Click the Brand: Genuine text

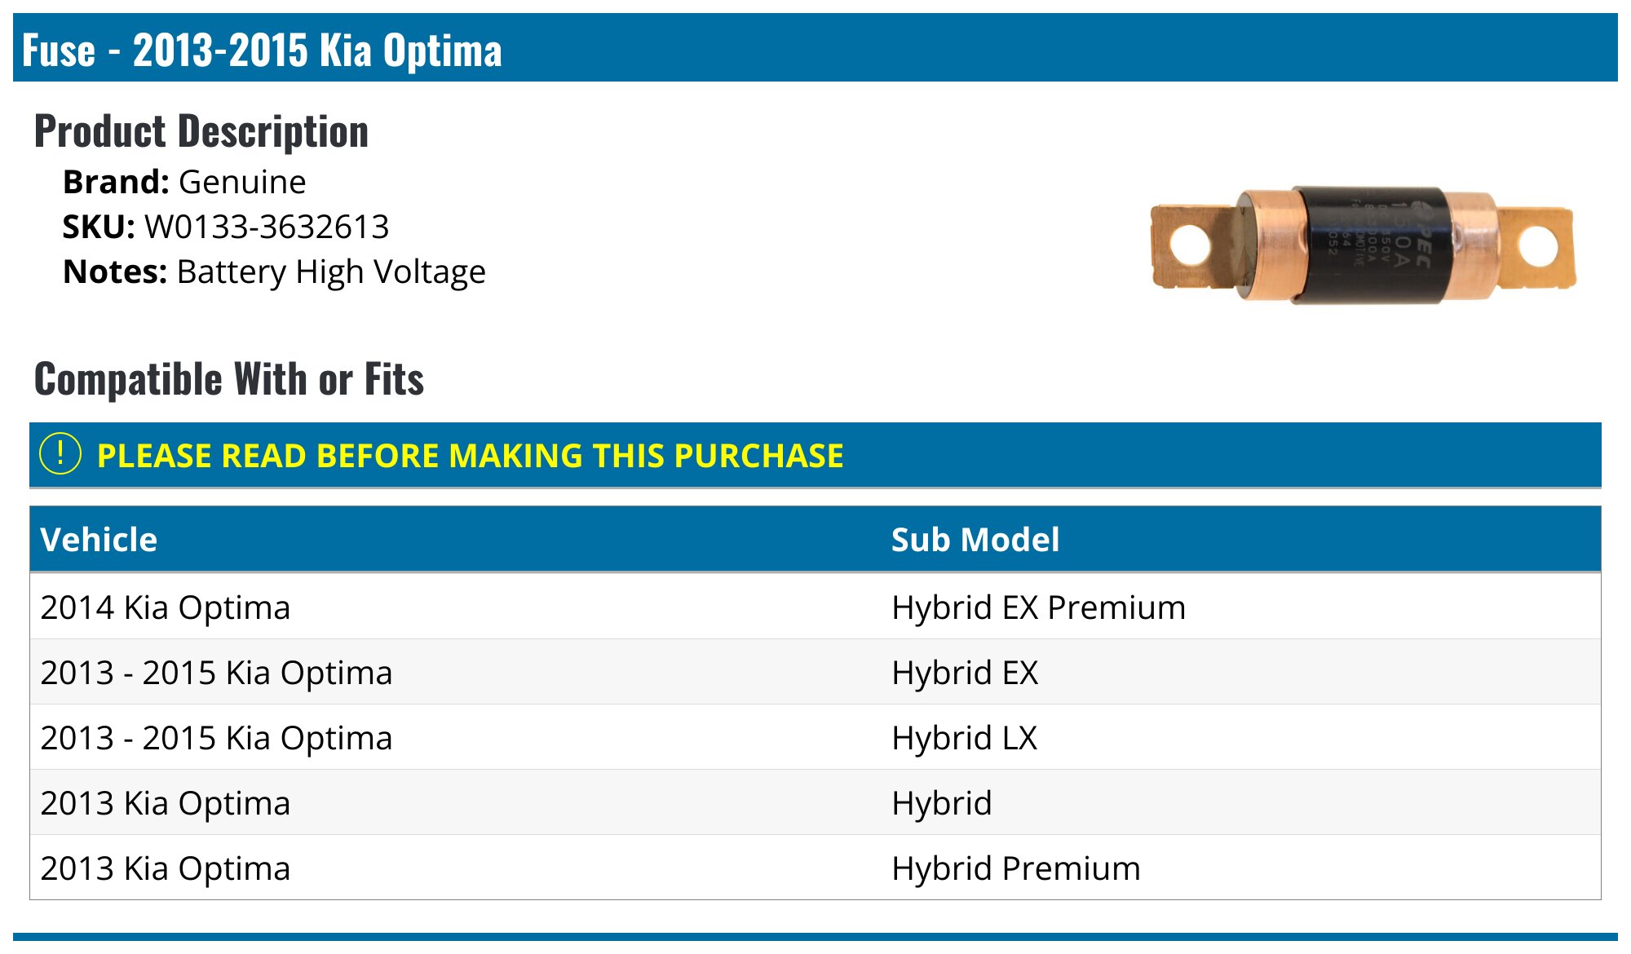(x=184, y=182)
